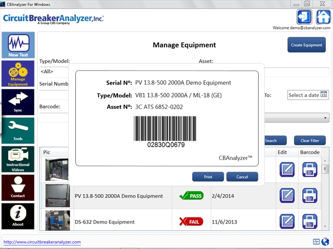Click the edit icon in first table row
The height and width of the screenshot is (249, 333).
[x=287, y=170]
